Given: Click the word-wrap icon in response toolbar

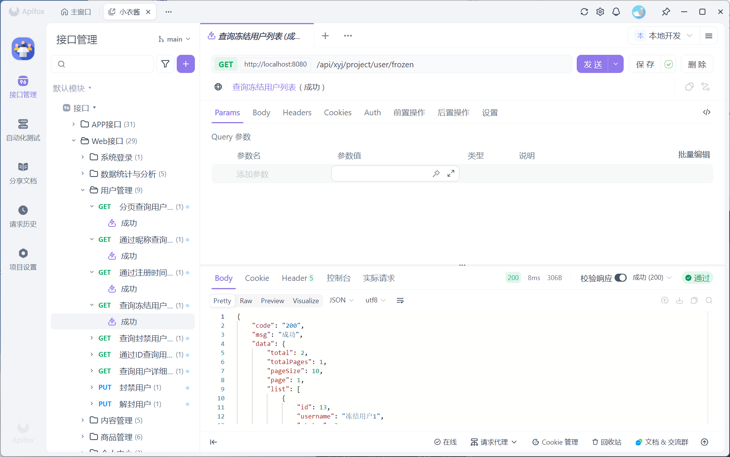Looking at the screenshot, I should click(x=400, y=301).
